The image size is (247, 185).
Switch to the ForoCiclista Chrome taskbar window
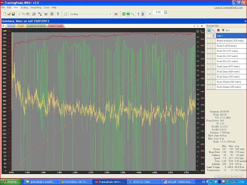[74, 182]
